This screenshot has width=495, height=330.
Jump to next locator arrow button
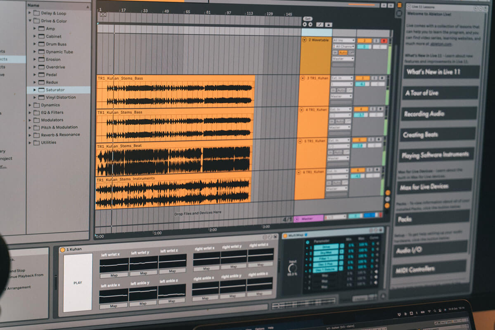pyautogui.click(x=310, y=24)
